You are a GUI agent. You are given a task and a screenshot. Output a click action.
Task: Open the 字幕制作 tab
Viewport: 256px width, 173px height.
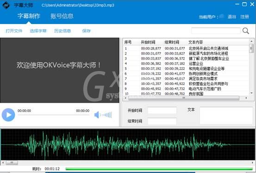[x=29, y=16]
